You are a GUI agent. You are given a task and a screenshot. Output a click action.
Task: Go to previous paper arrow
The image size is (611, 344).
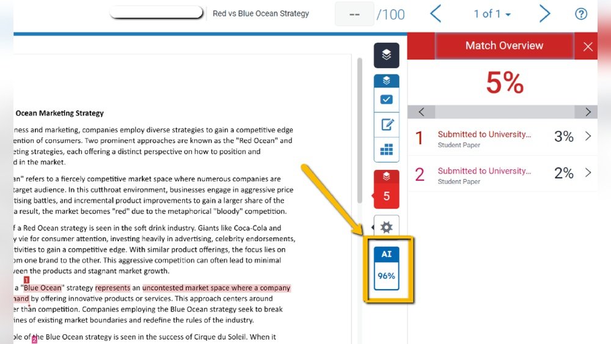(436, 14)
